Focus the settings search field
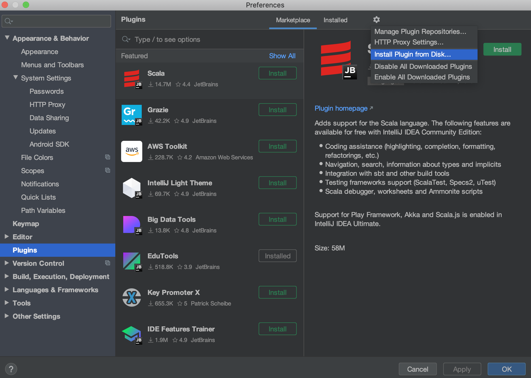Viewport: 531px width, 378px height. coord(56,21)
